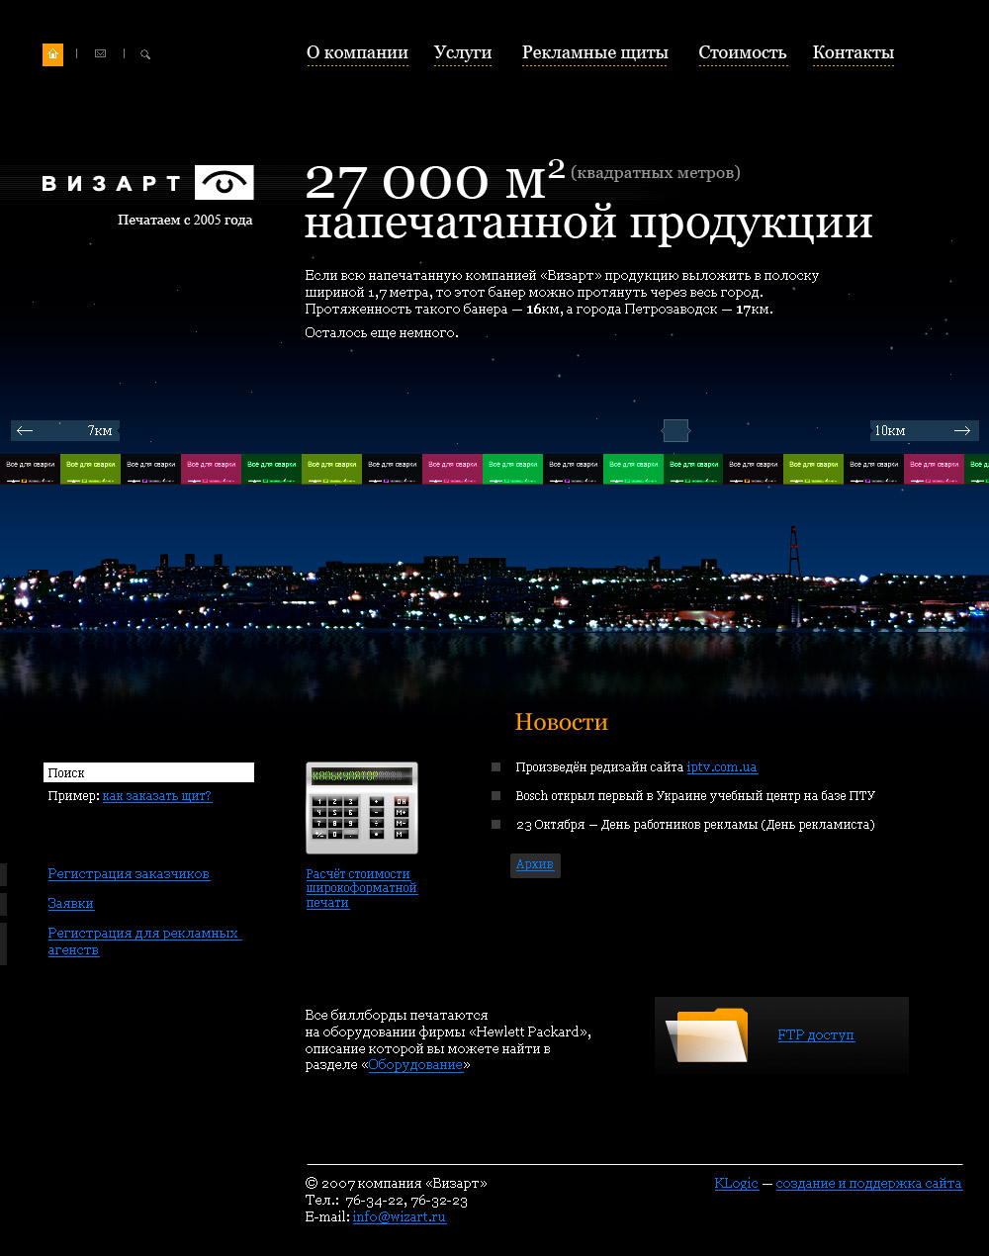989x1256 pixels.
Task: Click the info@wizart.ru email link
Action: tap(399, 1217)
